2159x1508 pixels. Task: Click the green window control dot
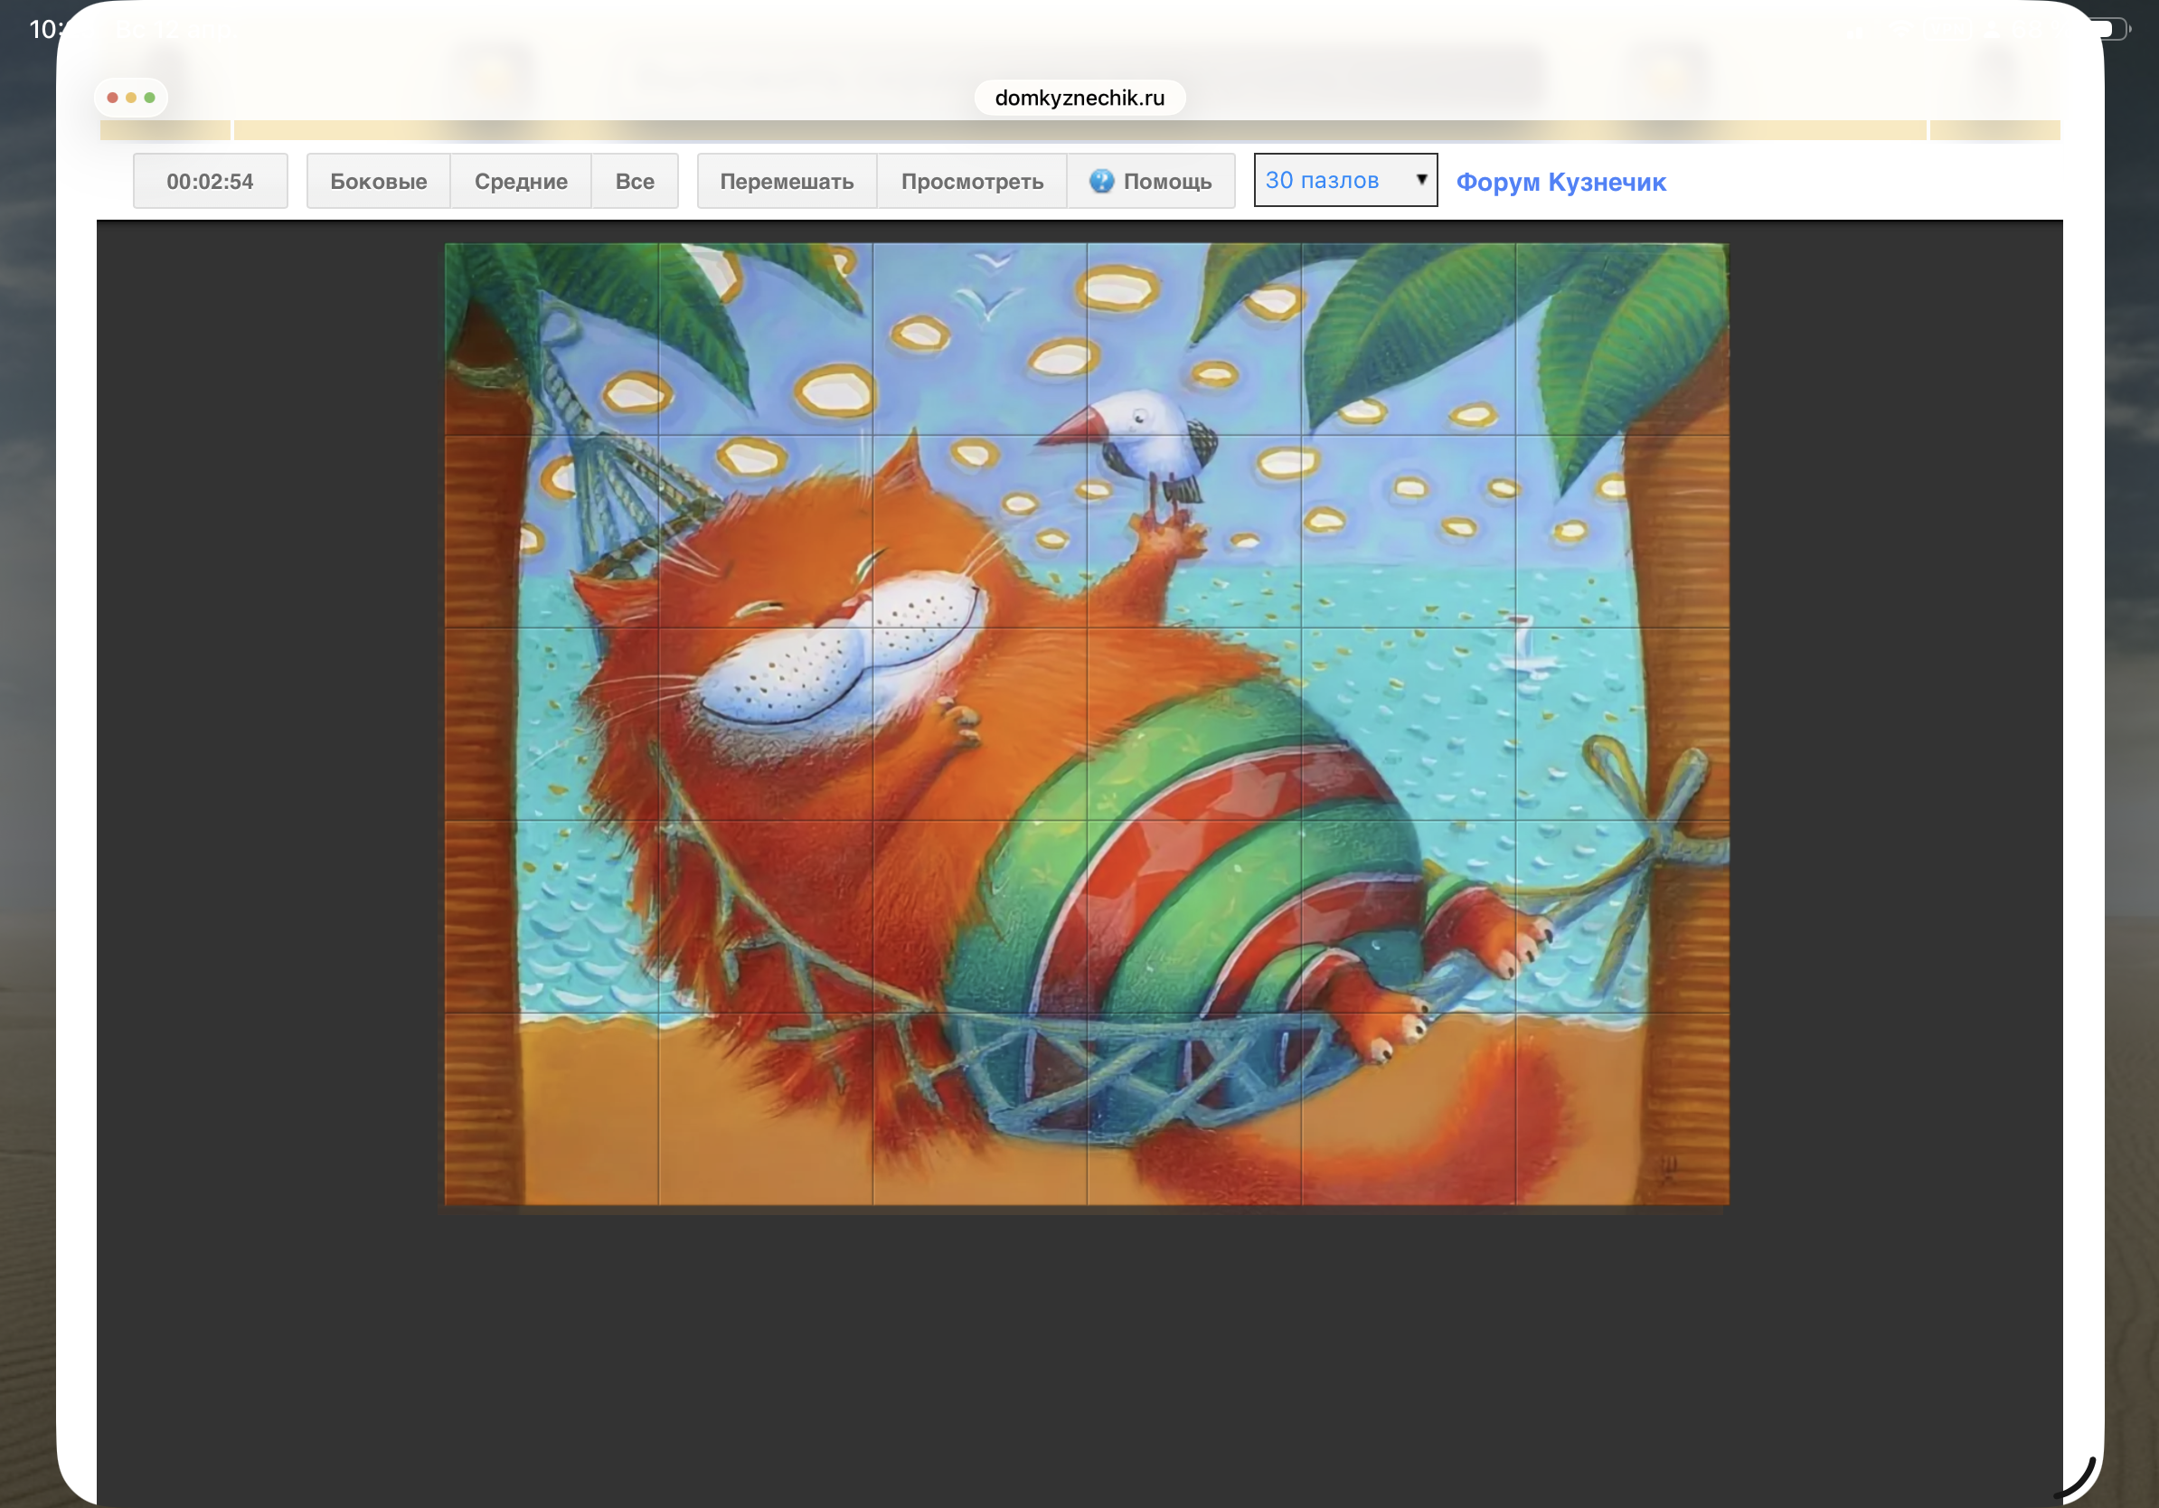point(149,98)
